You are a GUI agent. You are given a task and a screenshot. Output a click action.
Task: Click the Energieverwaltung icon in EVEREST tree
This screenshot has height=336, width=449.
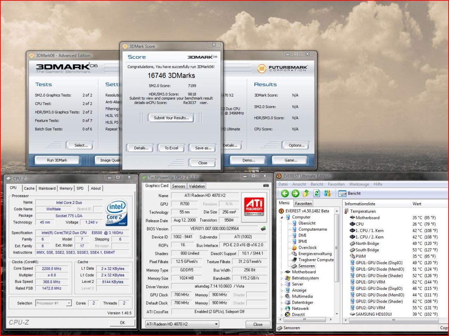click(x=294, y=254)
